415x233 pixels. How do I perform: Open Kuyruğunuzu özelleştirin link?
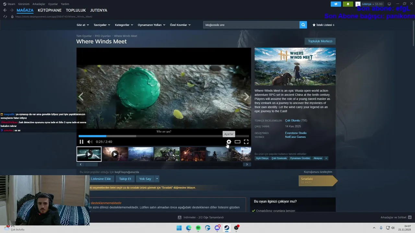point(318,172)
